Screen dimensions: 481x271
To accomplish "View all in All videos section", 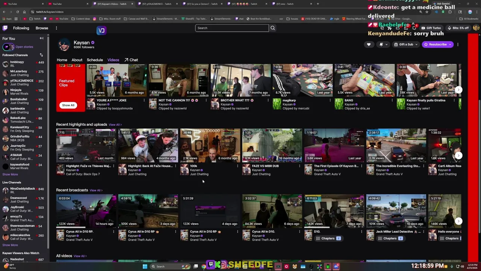I will (x=80, y=256).
